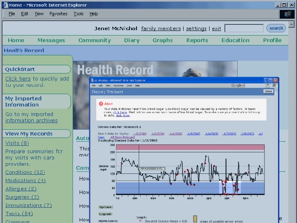Open the Allergies (2) link
Image resolution: width=297 pixels, height=223 pixels.
tap(21, 189)
